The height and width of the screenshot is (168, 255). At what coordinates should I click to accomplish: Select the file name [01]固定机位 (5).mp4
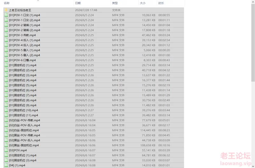coord(23,85)
